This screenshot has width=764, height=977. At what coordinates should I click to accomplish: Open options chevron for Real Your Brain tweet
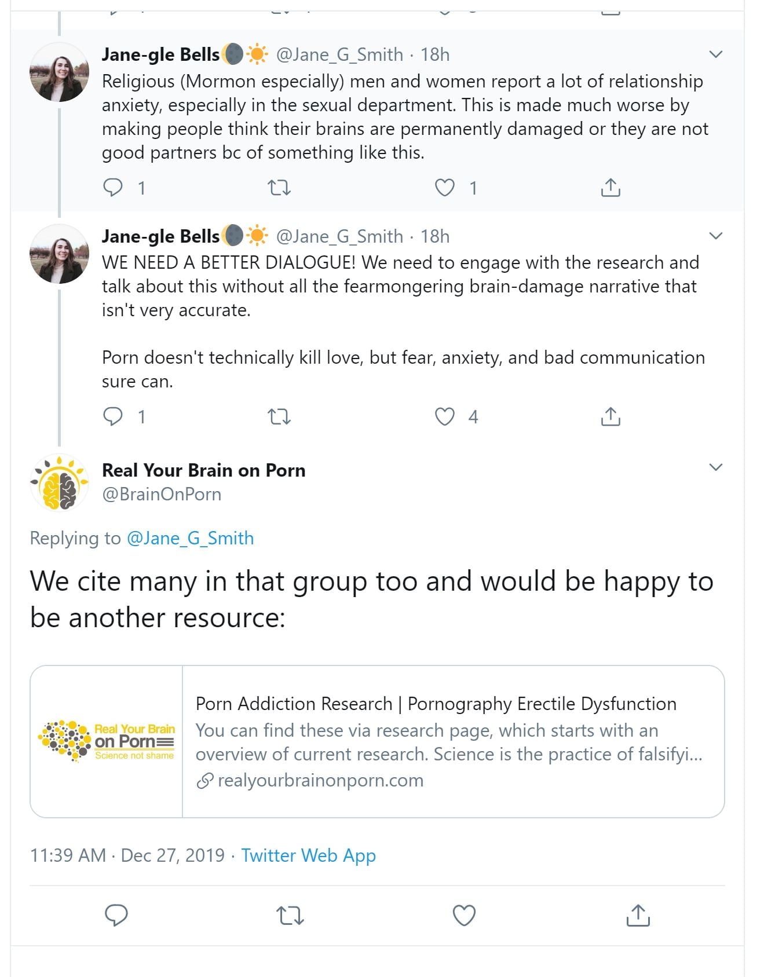point(716,467)
